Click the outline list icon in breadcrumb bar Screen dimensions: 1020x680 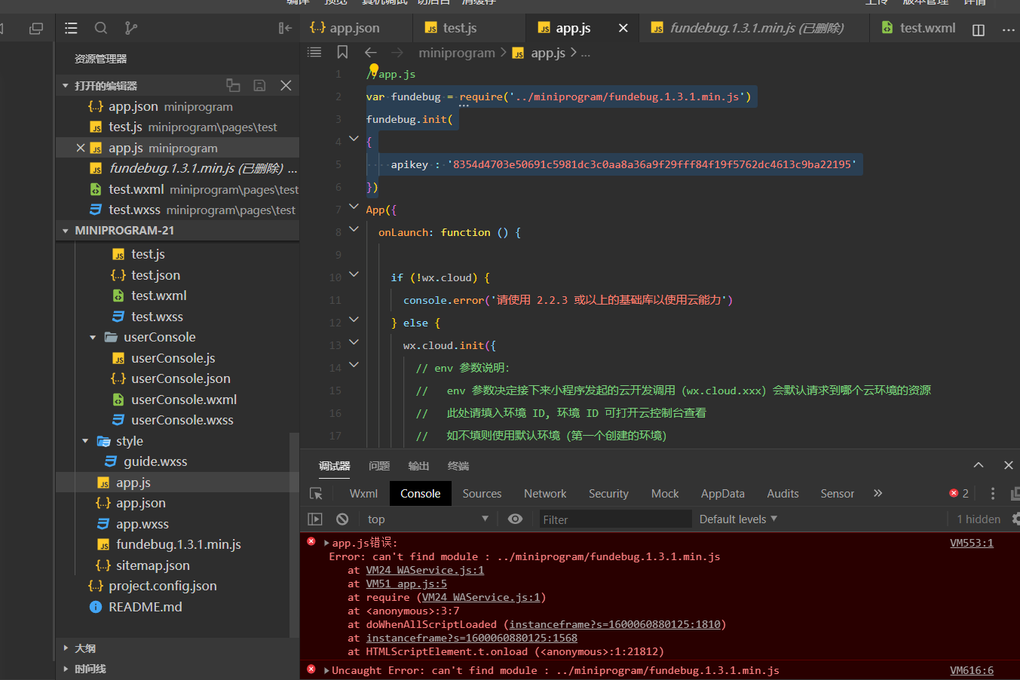click(314, 52)
